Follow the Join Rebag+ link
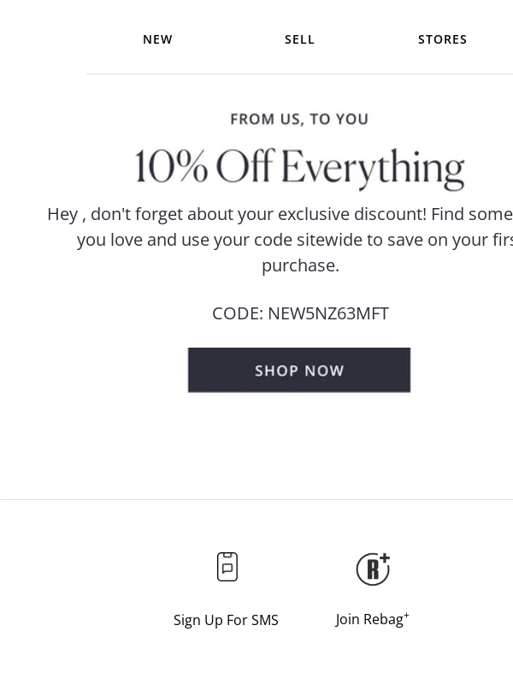The height and width of the screenshot is (685, 513). coord(372,619)
